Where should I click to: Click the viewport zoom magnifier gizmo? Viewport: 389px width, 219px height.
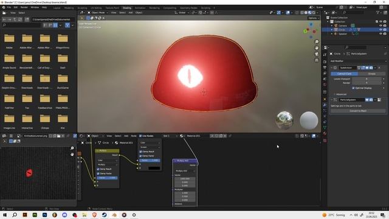[317, 42]
